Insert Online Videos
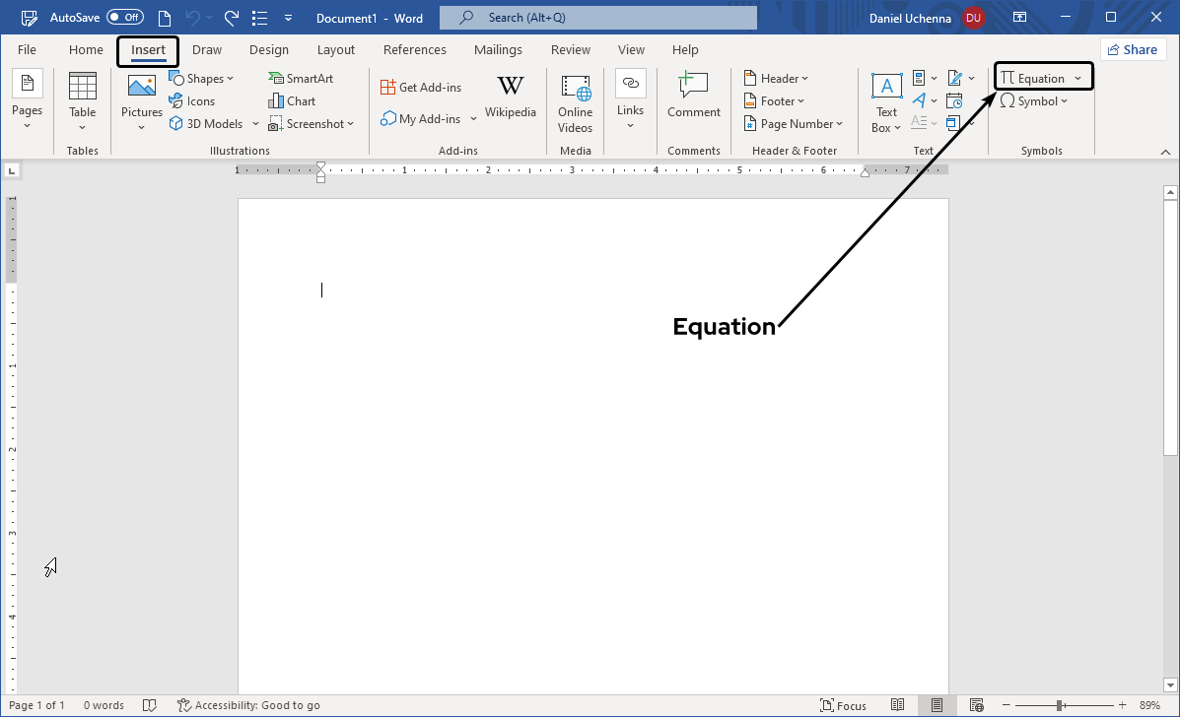The width and height of the screenshot is (1180, 717). click(575, 101)
